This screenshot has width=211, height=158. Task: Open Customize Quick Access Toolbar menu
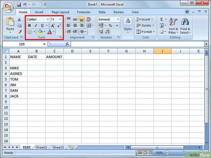pyautogui.click(x=45, y=5)
